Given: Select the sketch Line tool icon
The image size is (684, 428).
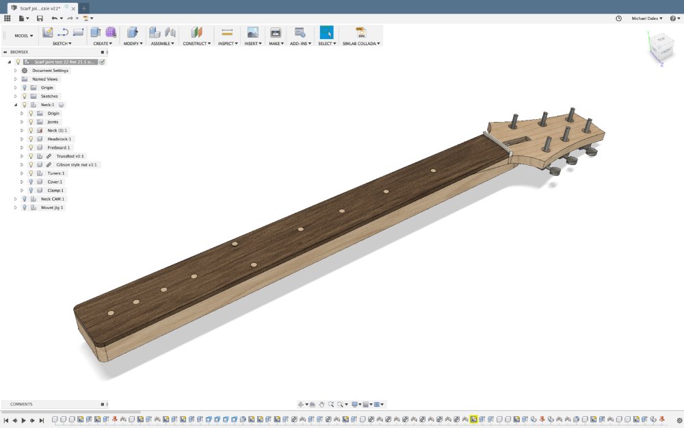Looking at the screenshot, I should tap(63, 32).
